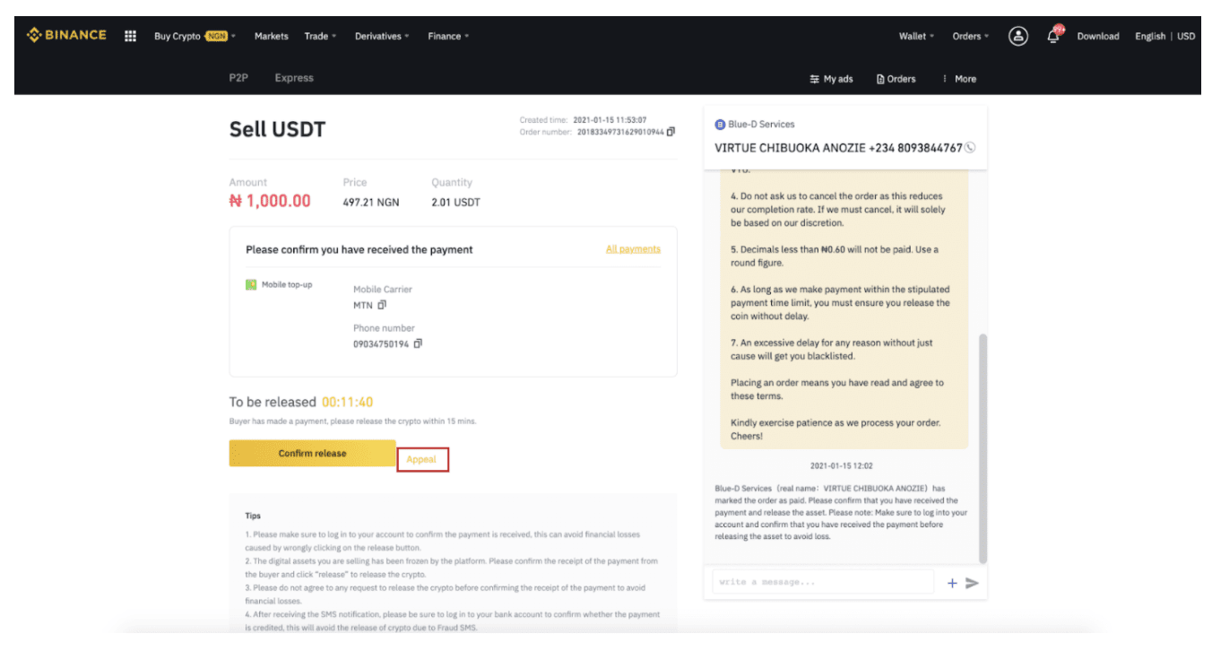The width and height of the screenshot is (1212, 651).
Task: Open the Binance logo home link
Action: (66, 35)
